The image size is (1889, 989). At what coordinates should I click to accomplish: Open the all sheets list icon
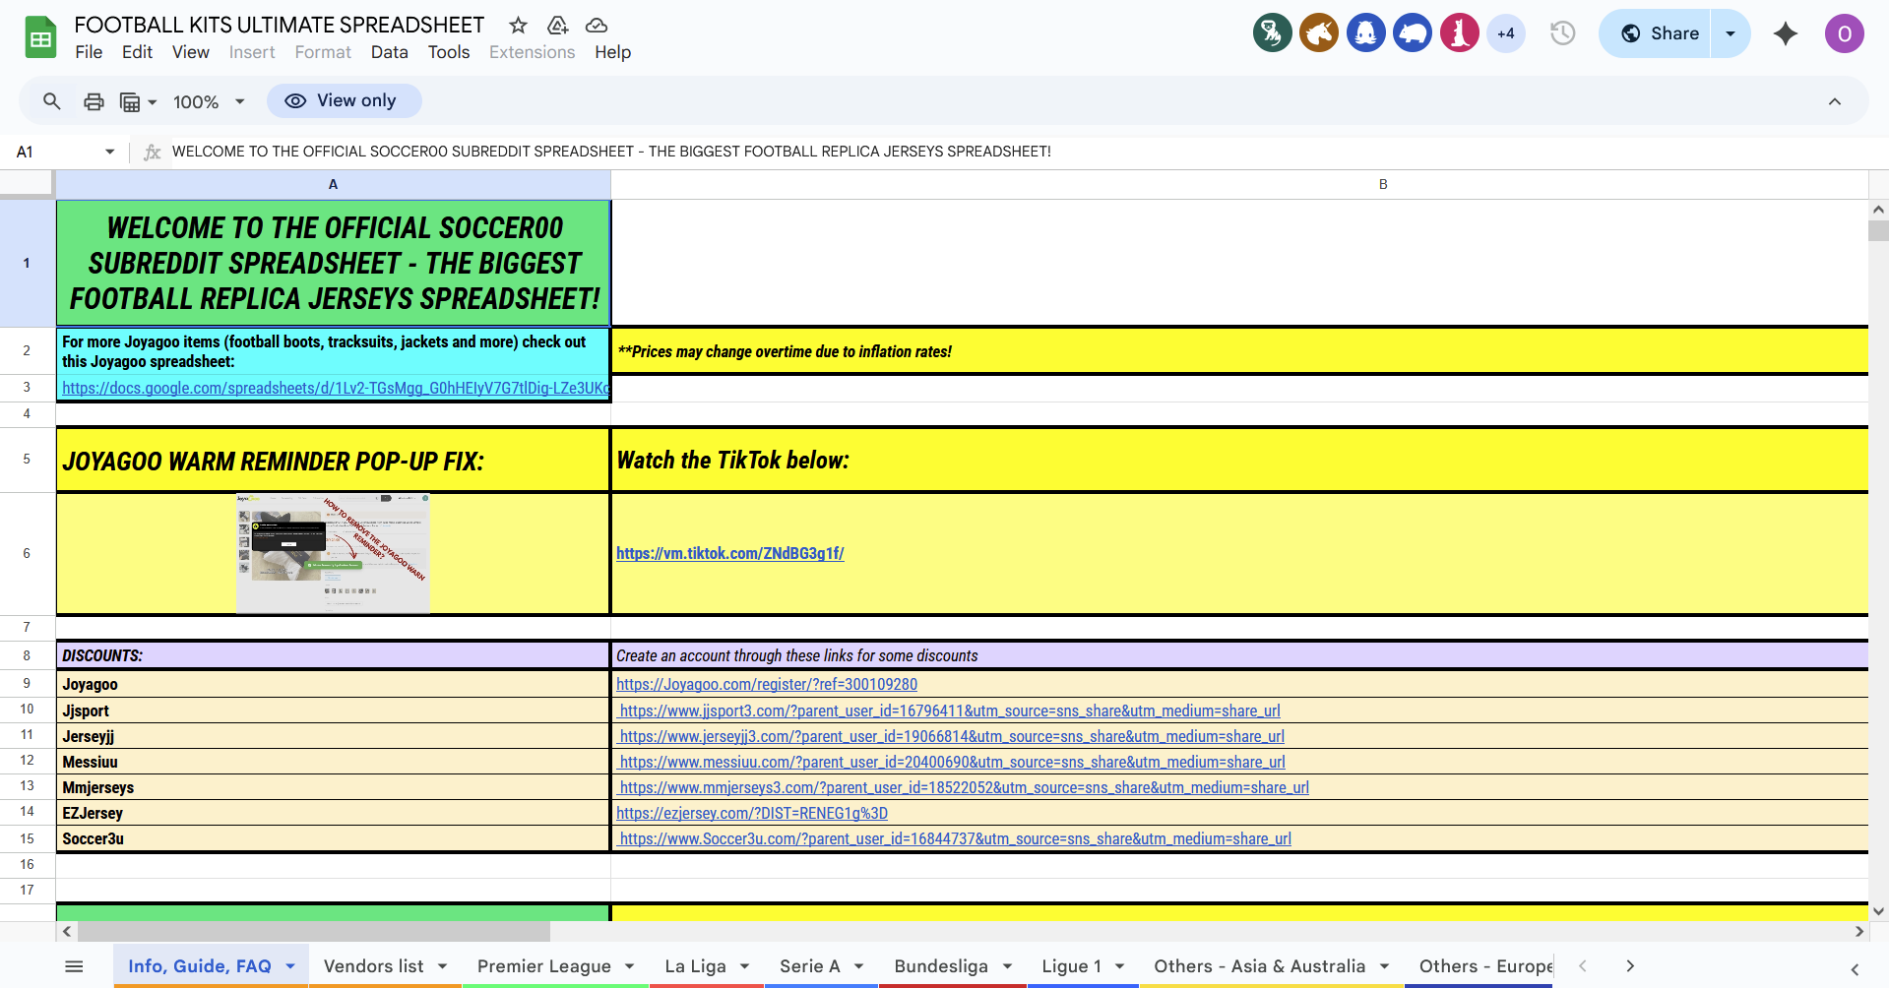[x=74, y=966]
